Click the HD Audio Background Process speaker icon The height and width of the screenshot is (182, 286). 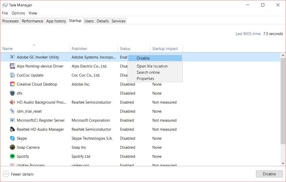[x=12, y=102]
